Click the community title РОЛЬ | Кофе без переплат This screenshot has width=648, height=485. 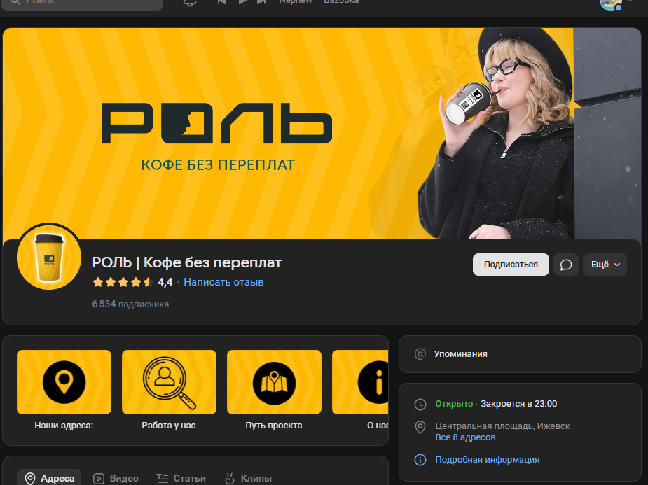click(x=187, y=262)
